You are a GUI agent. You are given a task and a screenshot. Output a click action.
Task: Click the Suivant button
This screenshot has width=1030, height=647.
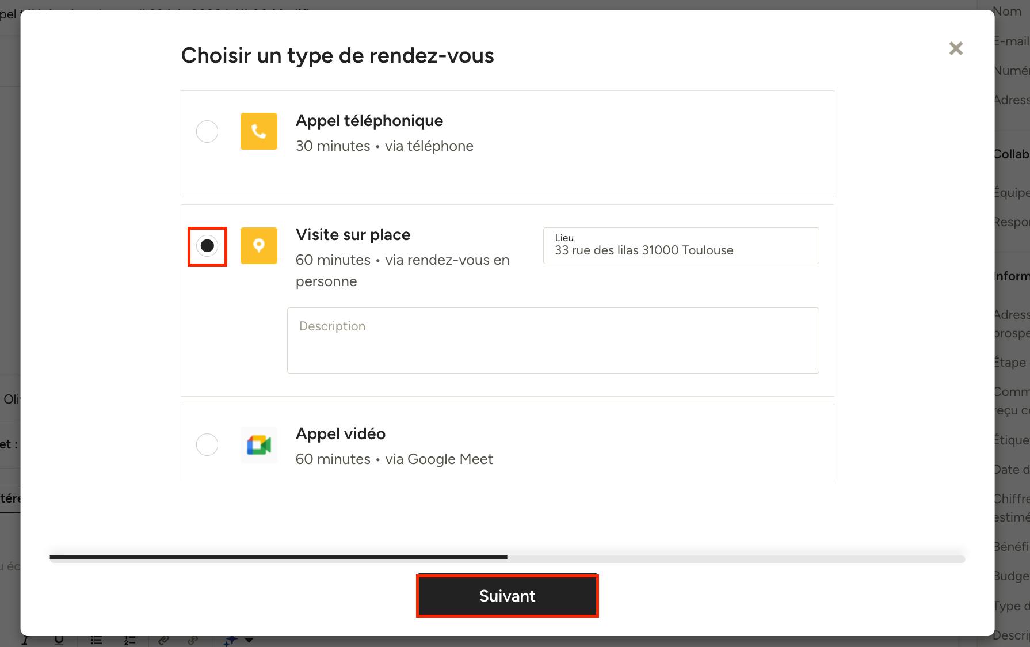[508, 596]
